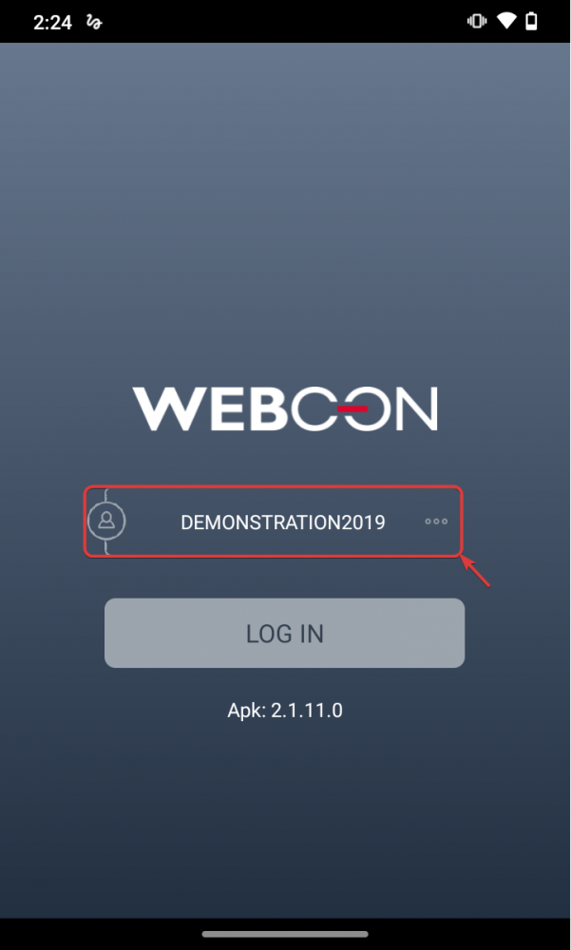
Task: Select the DEMONSTRATION2019 profile name
Action: [282, 522]
